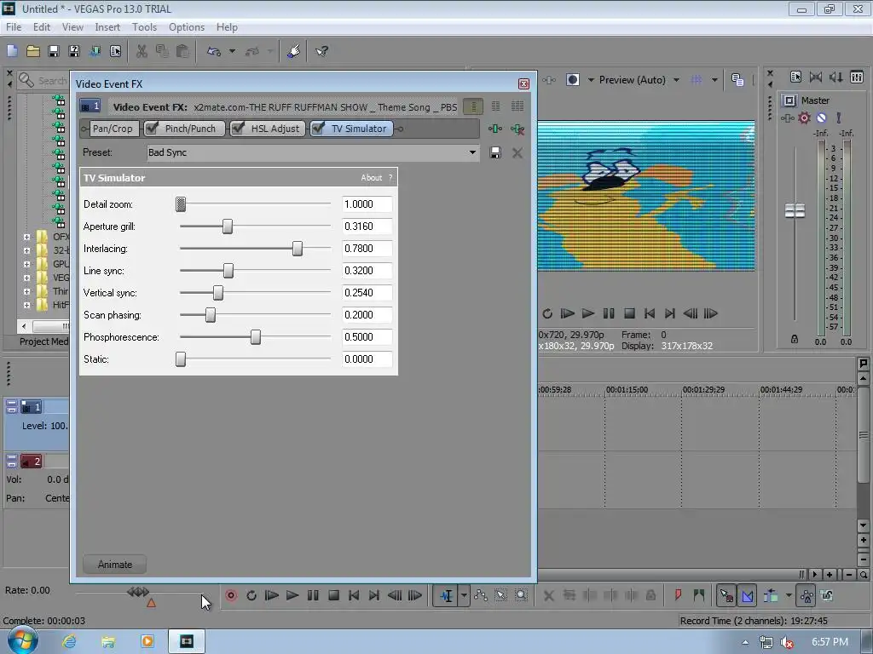Click the Loop Playback icon in preview
Viewport: 873px width, 654px height.
(x=547, y=313)
